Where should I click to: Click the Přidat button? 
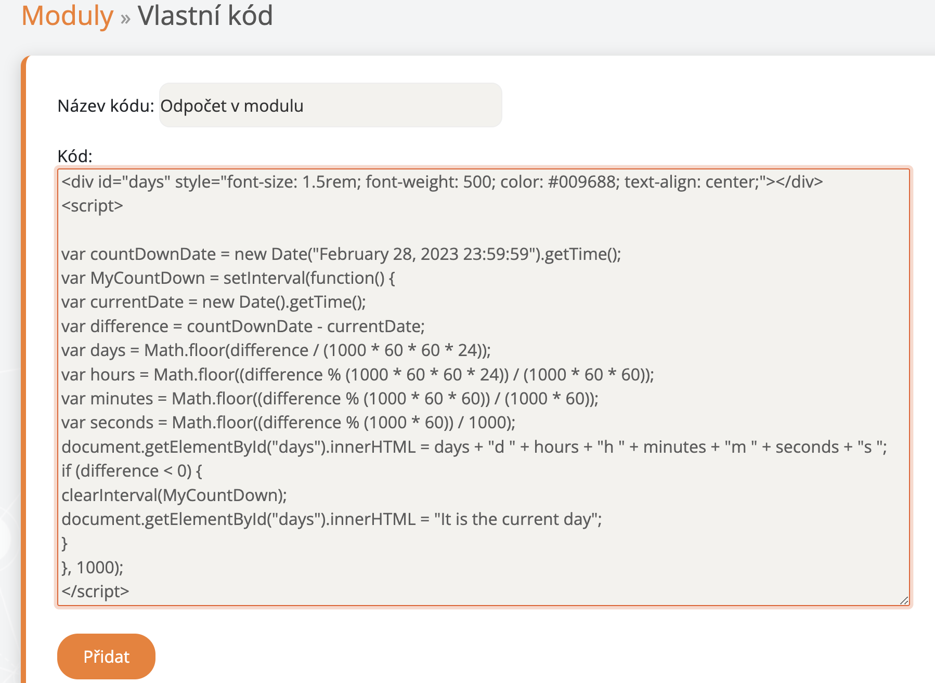(x=106, y=656)
